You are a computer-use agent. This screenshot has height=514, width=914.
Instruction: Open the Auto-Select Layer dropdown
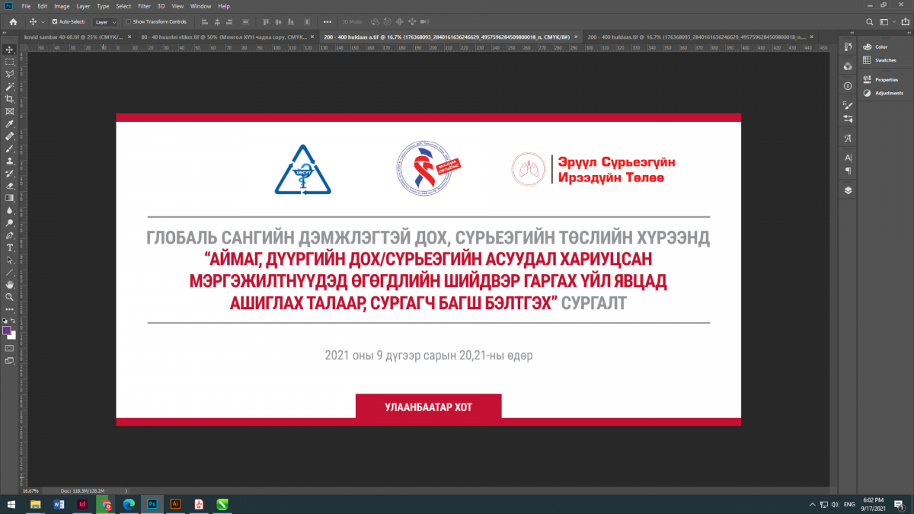[105, 22]
